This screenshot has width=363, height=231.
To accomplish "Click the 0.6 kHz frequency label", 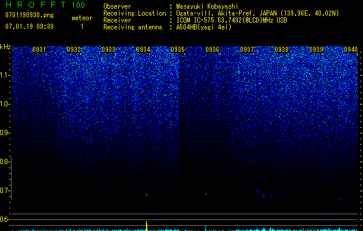I will [x=4, y=219].
